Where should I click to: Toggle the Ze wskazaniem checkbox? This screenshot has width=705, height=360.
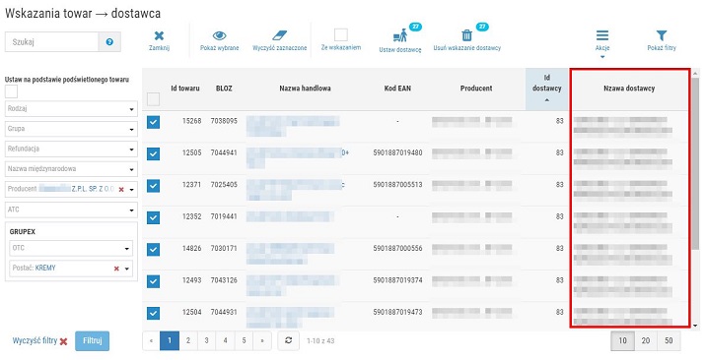coord(341,34)
